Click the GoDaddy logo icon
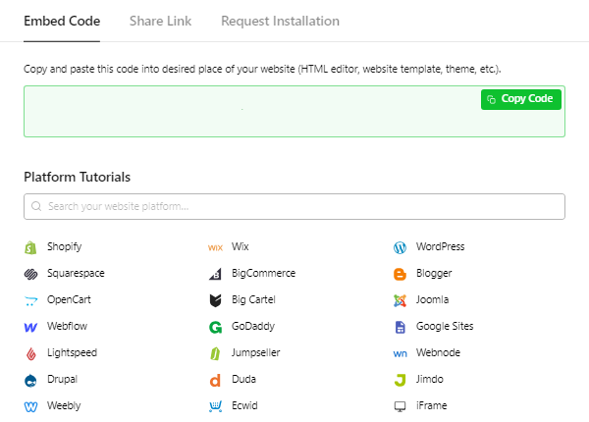 click(215, 327)
